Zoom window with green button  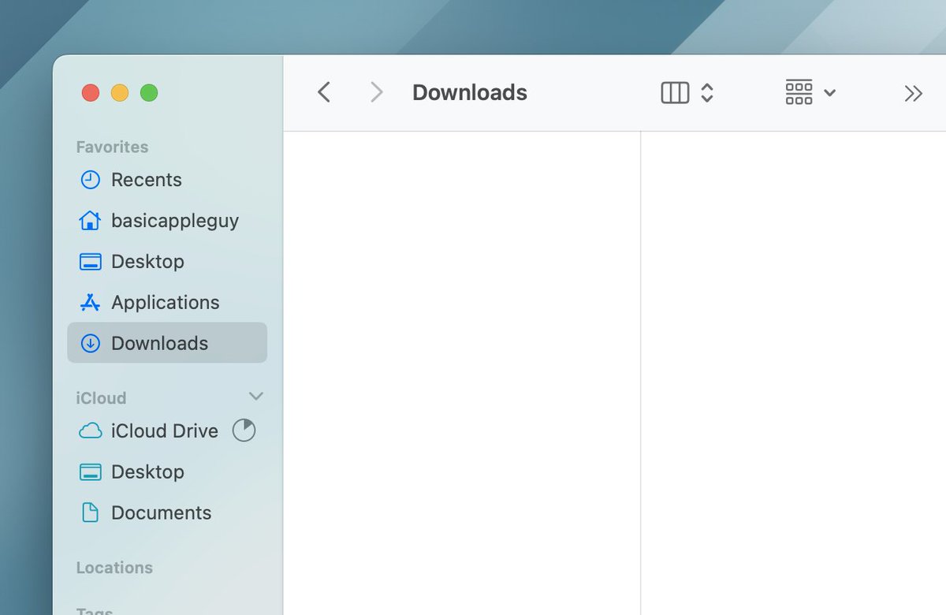(149, 93)
